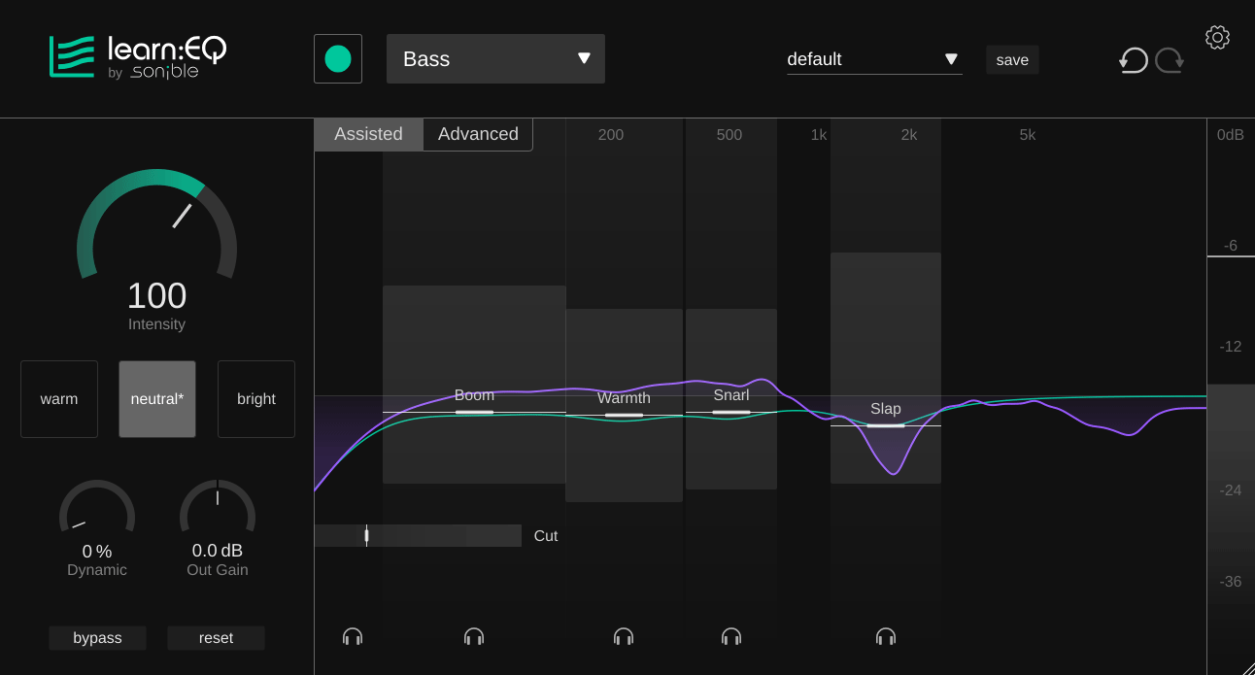Image resolution: width=1255 pixels, height=675 pixels.
Task: Click the window resize grip corner
Action: tap(1248, 668)
